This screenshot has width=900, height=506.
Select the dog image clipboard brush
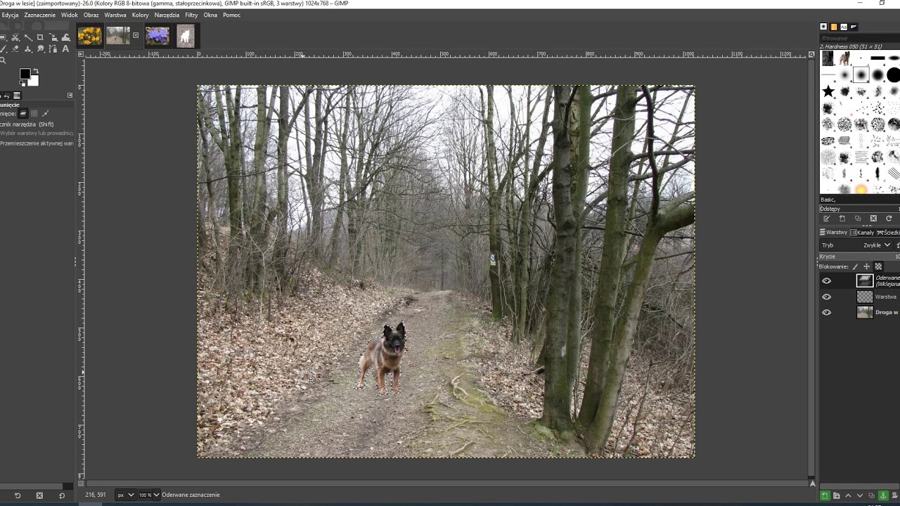tap(845, 58)
